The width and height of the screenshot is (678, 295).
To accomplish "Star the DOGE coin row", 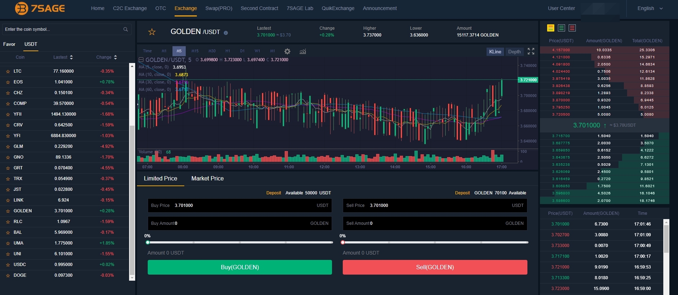I will (8, 276).
